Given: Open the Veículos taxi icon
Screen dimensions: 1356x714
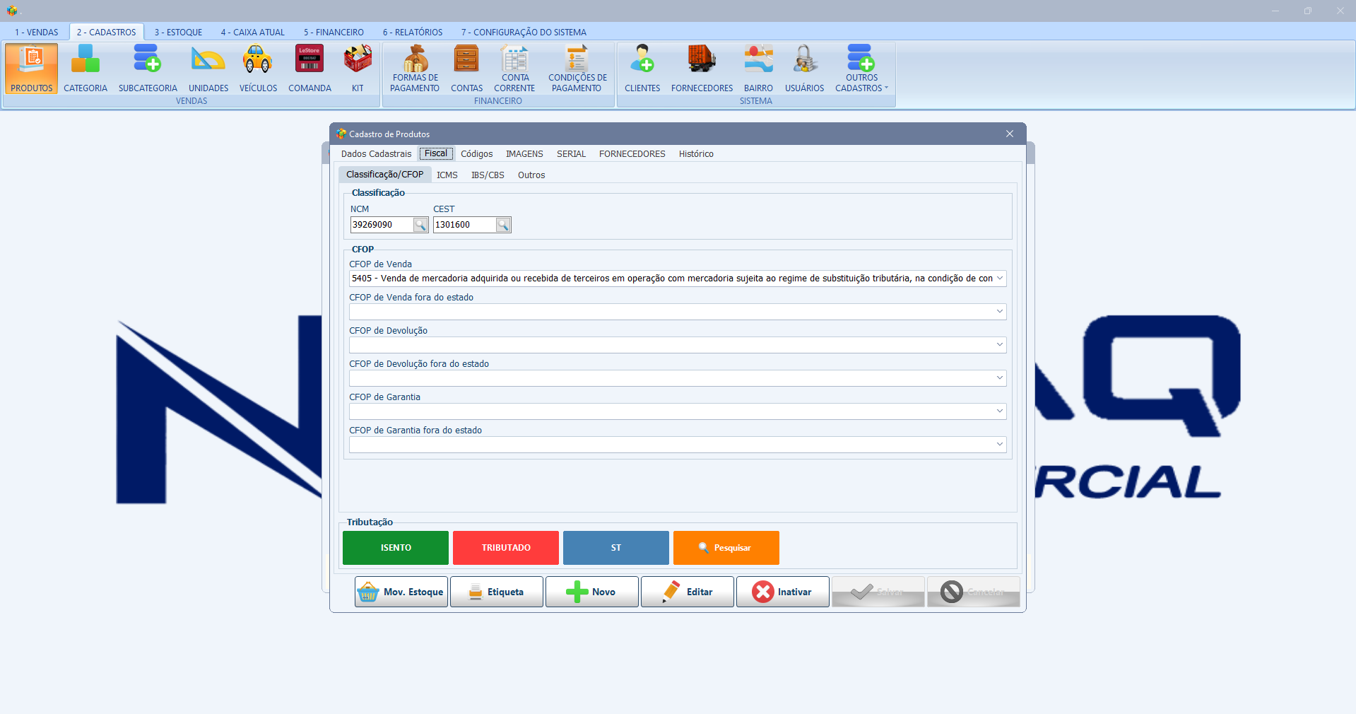Looking at the screenshot, I should point(258,69).
